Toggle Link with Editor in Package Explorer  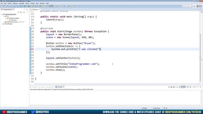click(x=21, y=12)
